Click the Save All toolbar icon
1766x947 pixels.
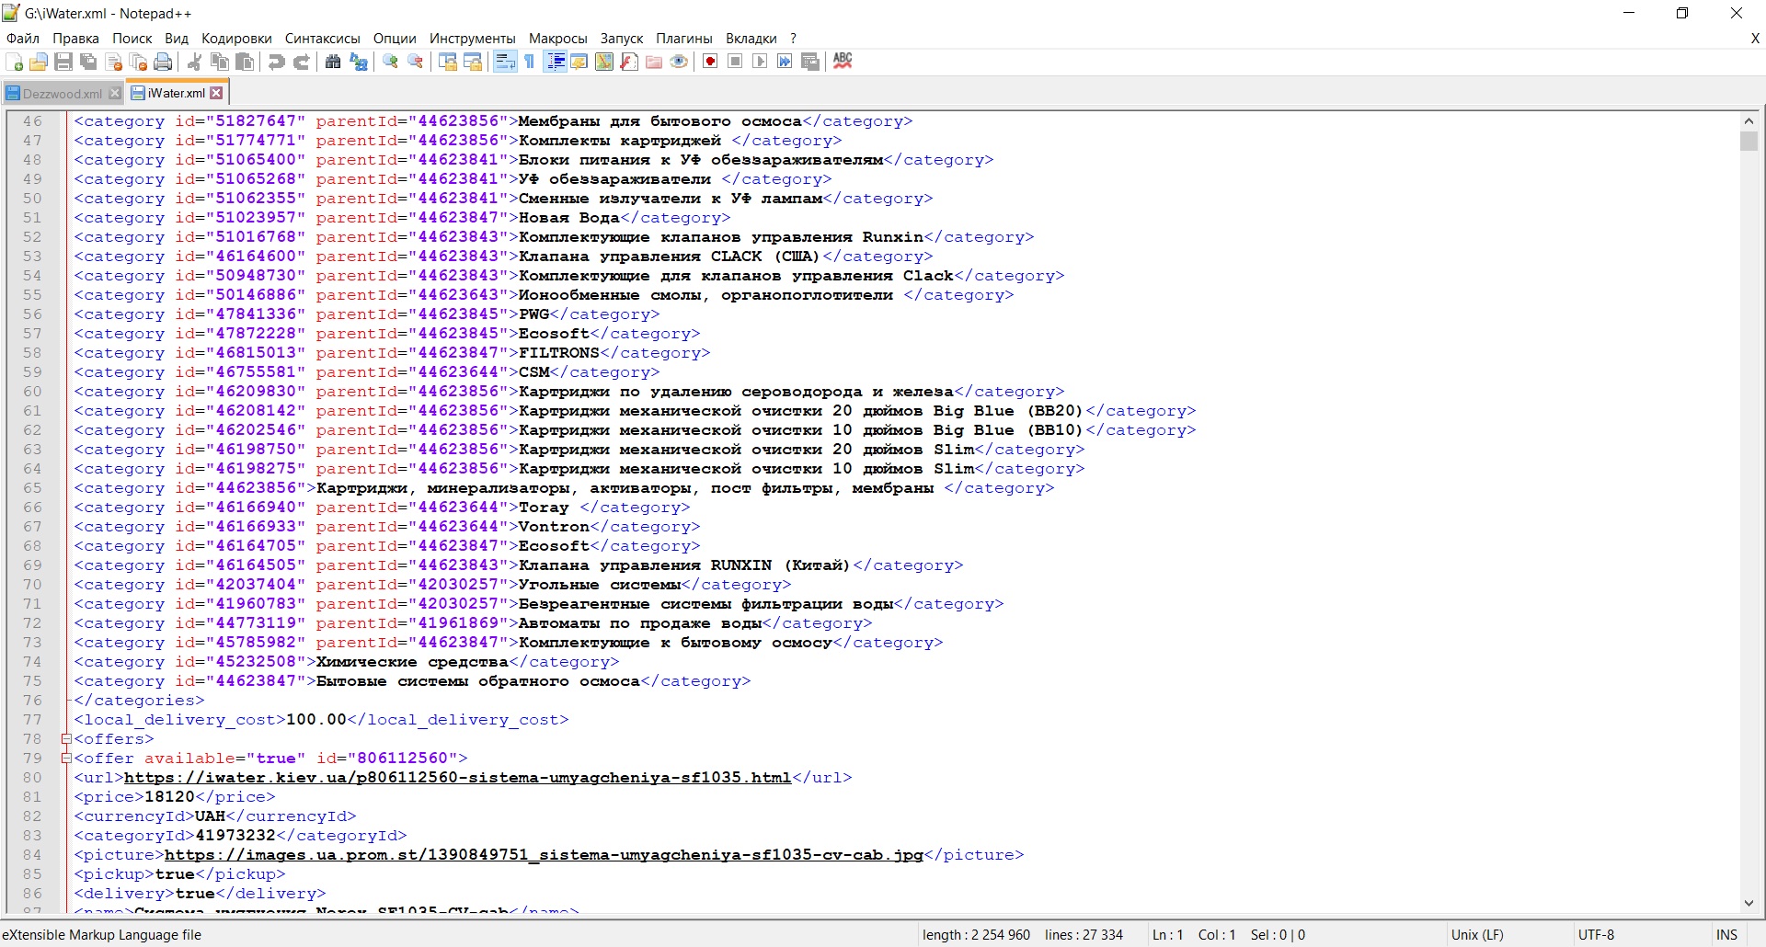pyautogui.click(x=88, y=62)
